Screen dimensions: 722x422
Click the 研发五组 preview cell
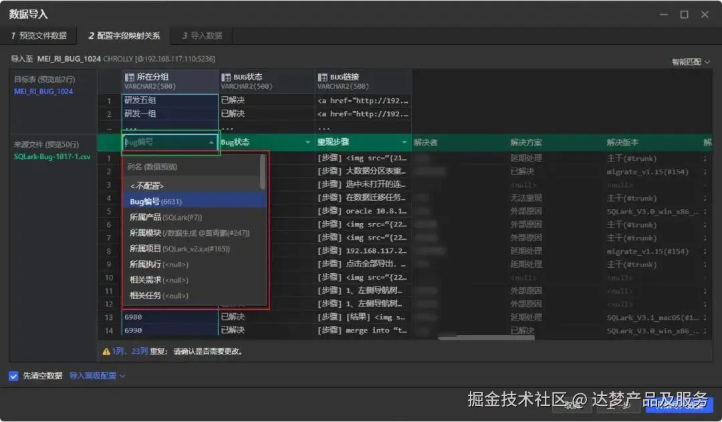point(169,100)
